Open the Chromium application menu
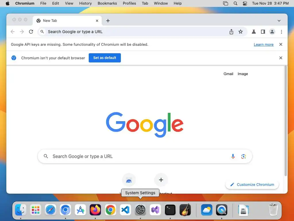294x221 pixels. 25,3
